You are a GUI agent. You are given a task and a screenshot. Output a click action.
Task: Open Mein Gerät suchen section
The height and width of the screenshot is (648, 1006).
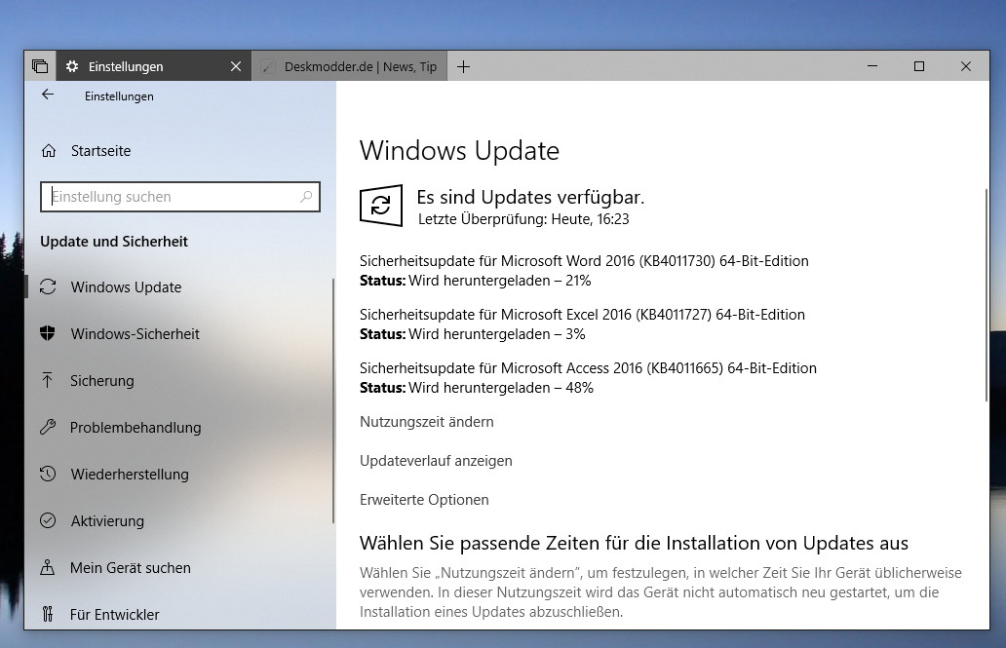(131, 568)
